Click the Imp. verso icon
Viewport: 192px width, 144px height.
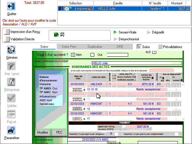tap(11, 66)
